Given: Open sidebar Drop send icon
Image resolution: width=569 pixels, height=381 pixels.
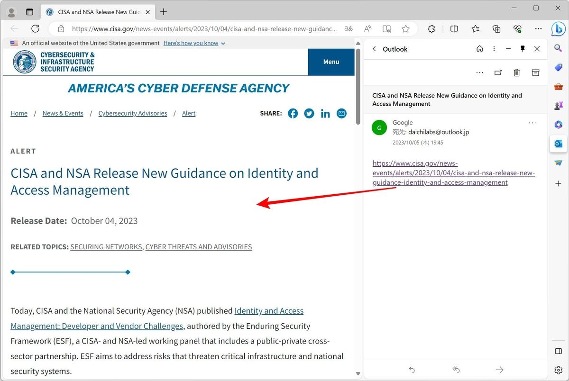Looking at the screenshot, I should (x=558, y=163).
